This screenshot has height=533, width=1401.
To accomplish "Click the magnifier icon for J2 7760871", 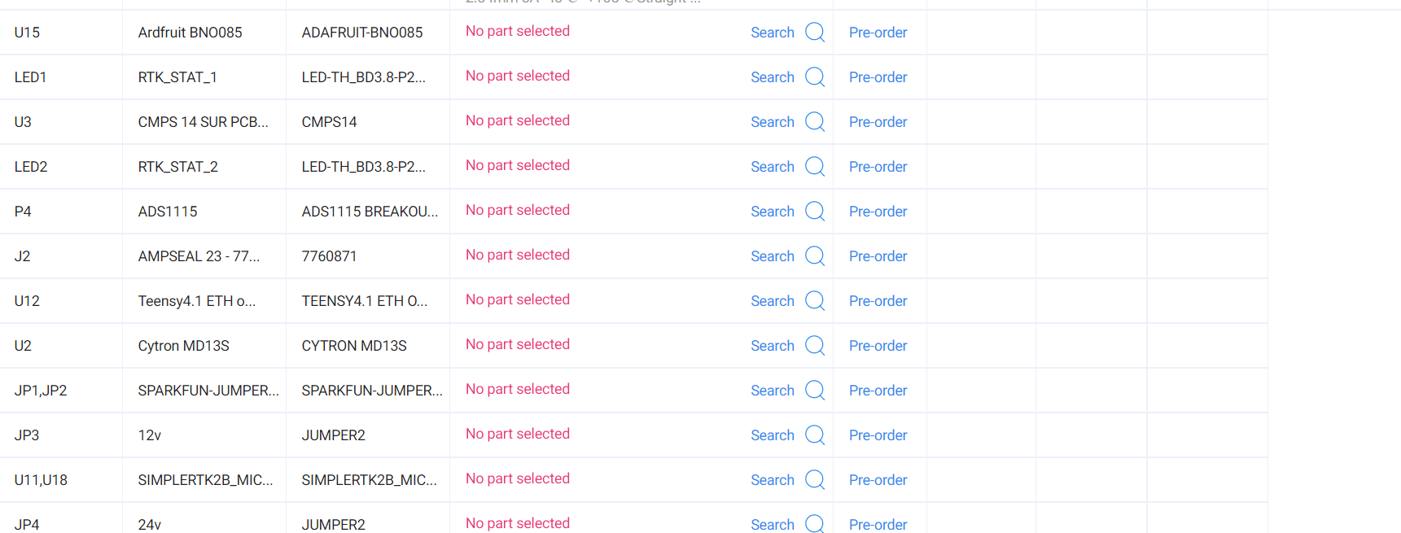I will tap(814, 256).
